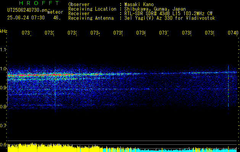This screenshot has height=152, width=240.
Task: Click the 0.8 frequency axis label
Action: click(x=3, y=106)
